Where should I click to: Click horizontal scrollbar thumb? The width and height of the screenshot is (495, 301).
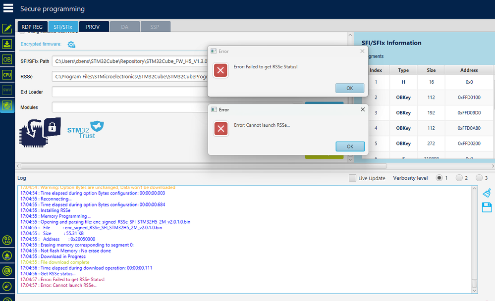coord(204,166)
